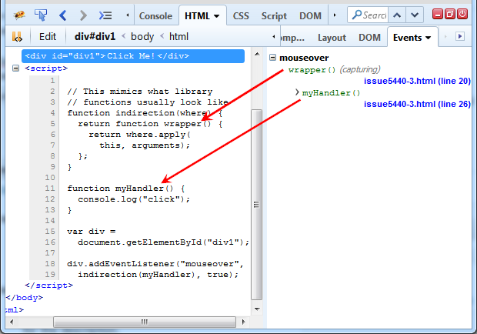Show the command line toggle icon

pos(105,15)
